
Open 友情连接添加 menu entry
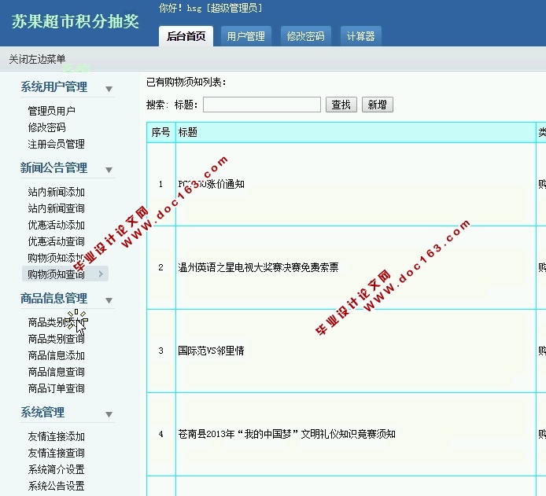click(x=57, y=436)
